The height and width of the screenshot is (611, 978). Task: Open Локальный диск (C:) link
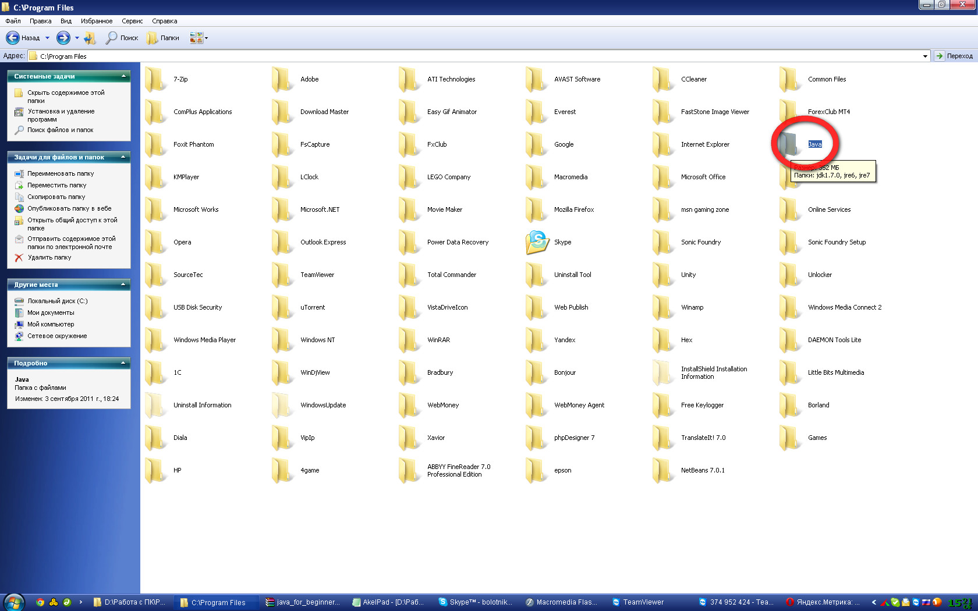coord(57,301)
